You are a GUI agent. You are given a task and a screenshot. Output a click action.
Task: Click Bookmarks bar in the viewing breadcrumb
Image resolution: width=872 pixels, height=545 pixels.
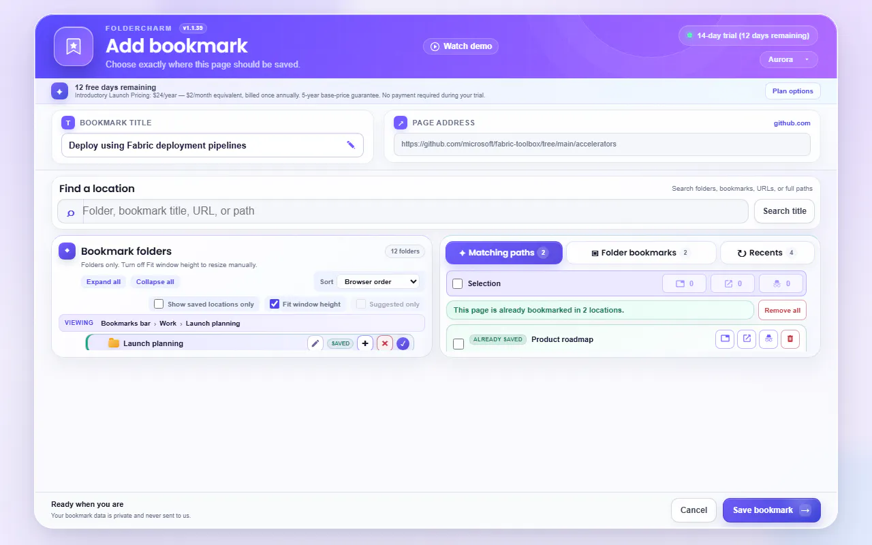point(125,323)
